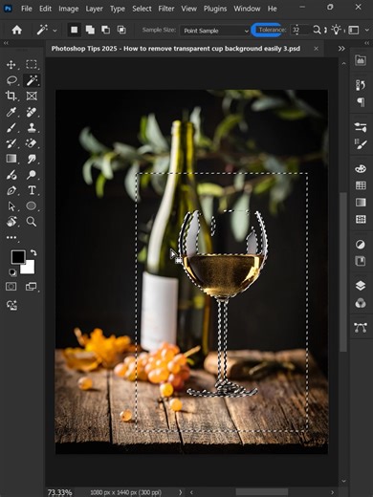Reset default foreground and background colors
373x497 pixels.
click(12, 272)
